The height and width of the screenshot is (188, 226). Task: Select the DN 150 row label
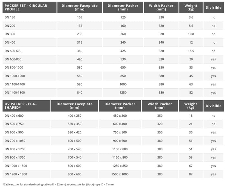pos(10,17)
